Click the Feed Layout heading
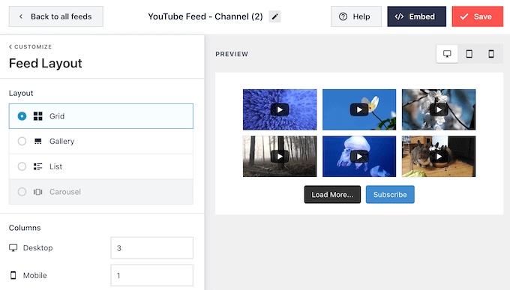 [x=46, y=64]
